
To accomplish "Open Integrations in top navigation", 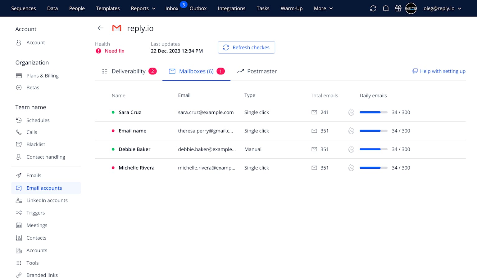I will (x=232, y=8).
